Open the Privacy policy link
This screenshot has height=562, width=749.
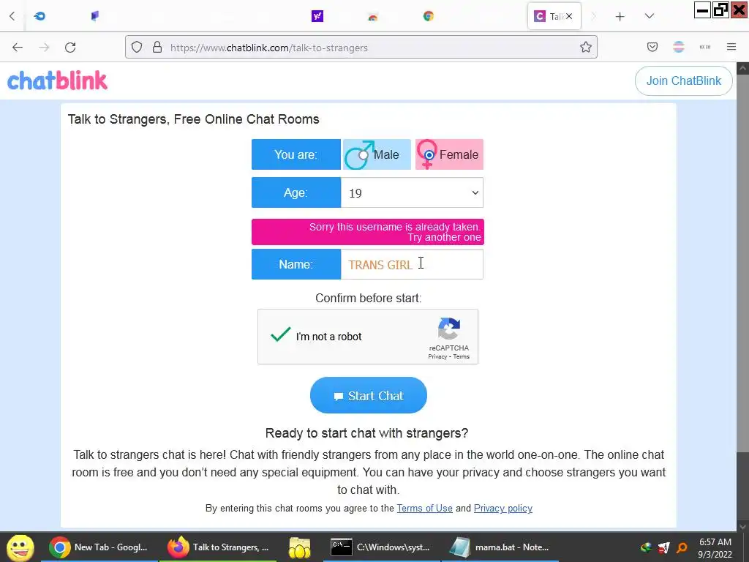click(x=503, y=508)
